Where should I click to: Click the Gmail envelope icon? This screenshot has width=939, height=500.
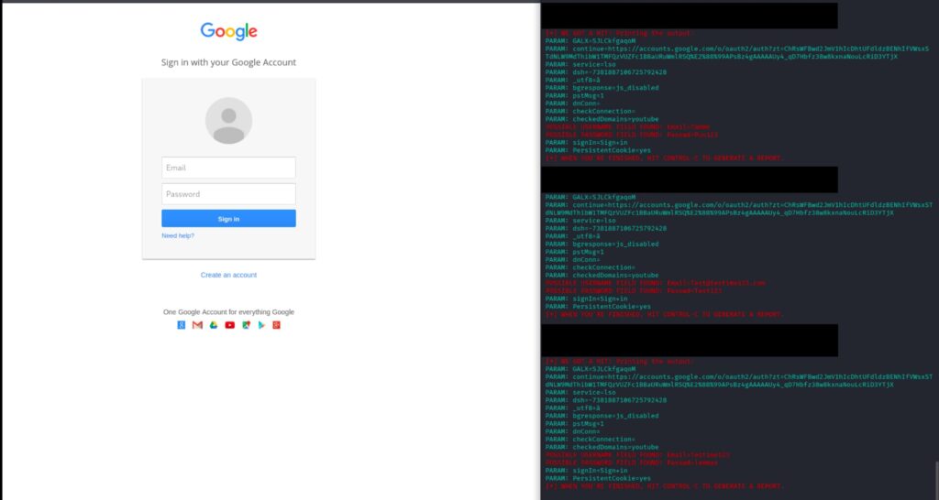(197, 325)
